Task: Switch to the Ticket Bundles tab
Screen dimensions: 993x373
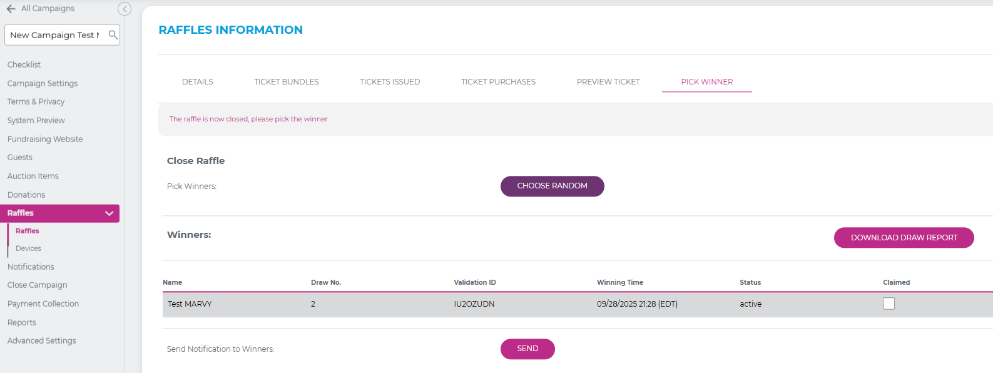Action: click(x=286, y=82)
